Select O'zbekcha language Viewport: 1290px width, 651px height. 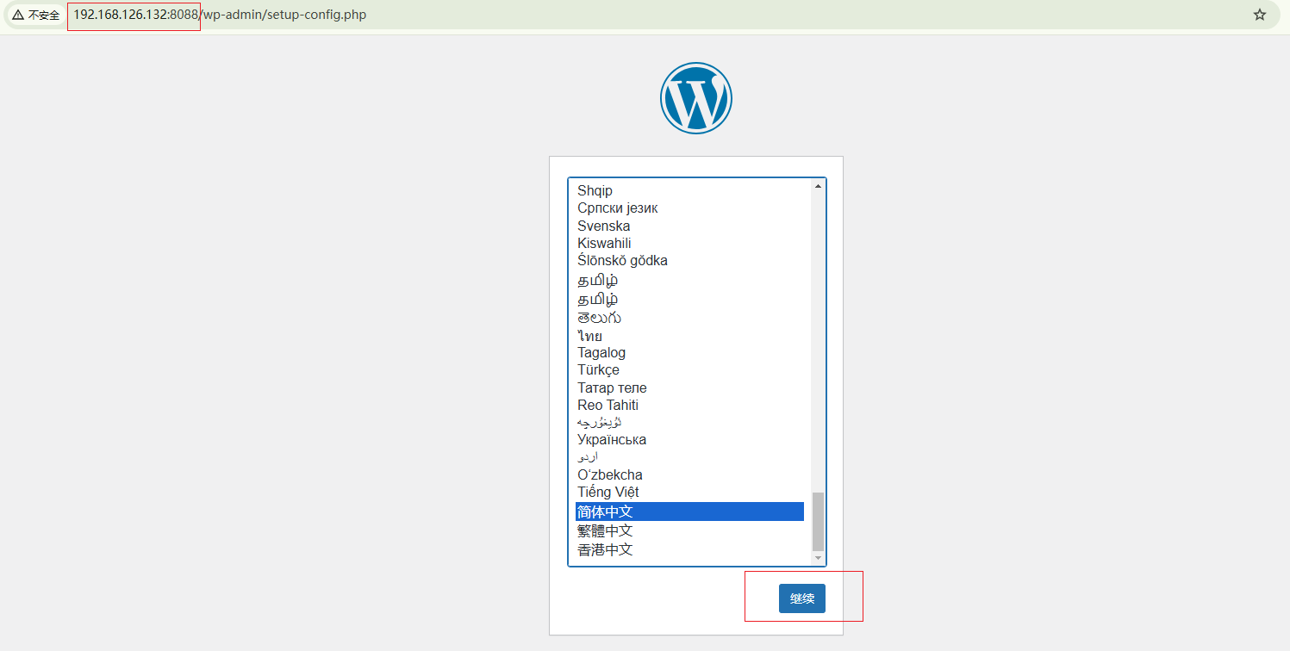tap(689, 474)
